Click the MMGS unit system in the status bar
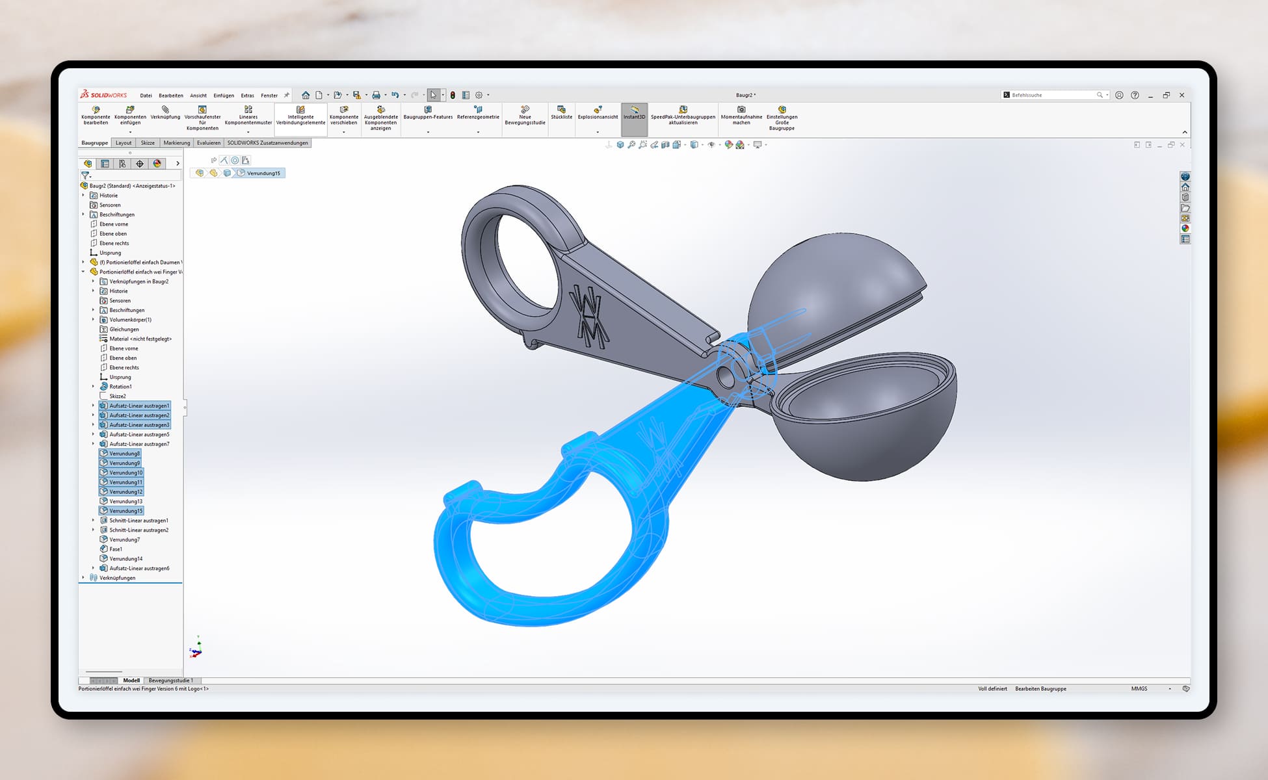Viewport: 1268px width, 780px height. point(1139,688)
